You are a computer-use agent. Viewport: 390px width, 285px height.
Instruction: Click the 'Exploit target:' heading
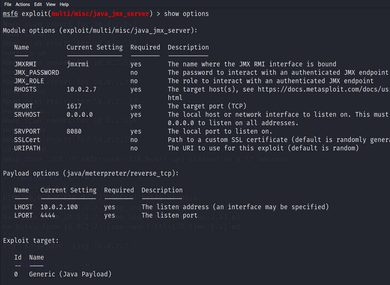pos(31,241)
